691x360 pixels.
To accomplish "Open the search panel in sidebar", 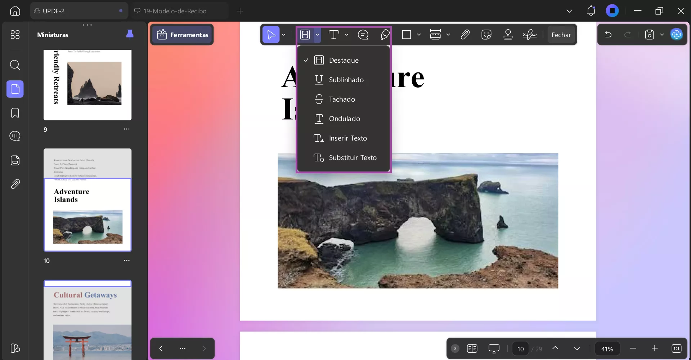I will (15, 65).
